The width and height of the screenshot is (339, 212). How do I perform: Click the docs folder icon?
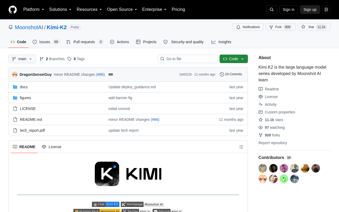click(15, 87)
